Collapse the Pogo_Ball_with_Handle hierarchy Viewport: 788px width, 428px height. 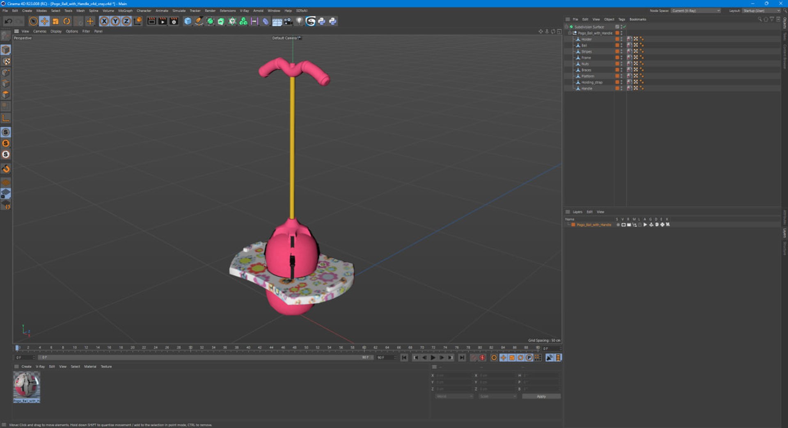(x=570, y=33)
